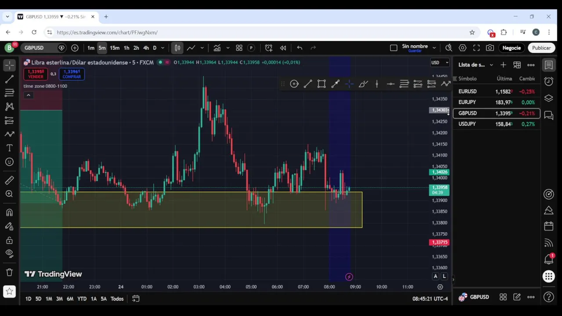Click the trash remove objects icon

(9, 272)
